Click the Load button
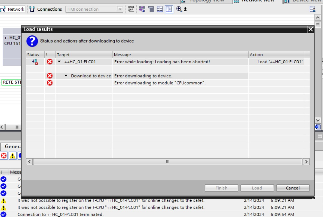Viewport: 323px width, 217px height. pyautogui.click(x=257, y=188)
